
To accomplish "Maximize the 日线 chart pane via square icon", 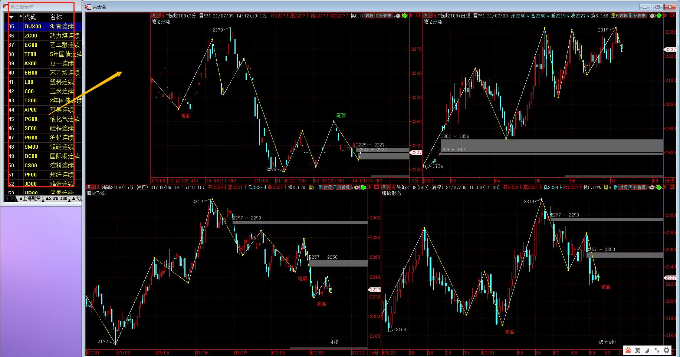I will pos(672,16).
